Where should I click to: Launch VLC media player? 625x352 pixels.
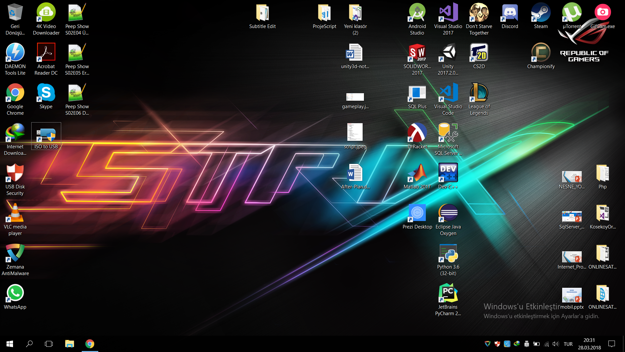15,219
